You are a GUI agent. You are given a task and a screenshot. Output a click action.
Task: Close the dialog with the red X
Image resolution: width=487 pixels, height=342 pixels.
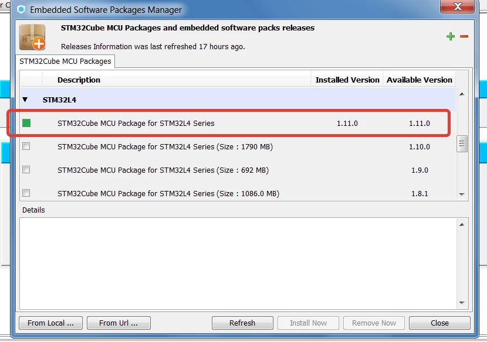458,6
